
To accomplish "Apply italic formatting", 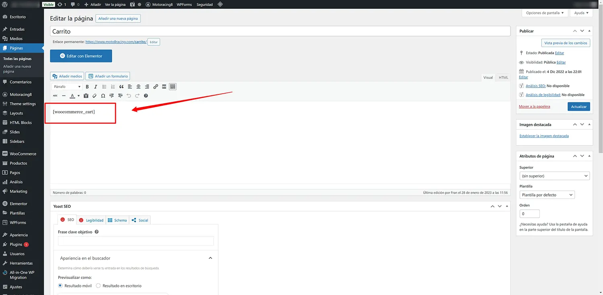I will pyautogui.click(x=96, y=86).
